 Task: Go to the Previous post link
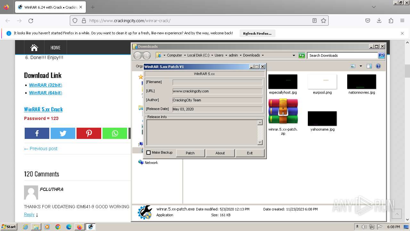[x=41, y=149]
